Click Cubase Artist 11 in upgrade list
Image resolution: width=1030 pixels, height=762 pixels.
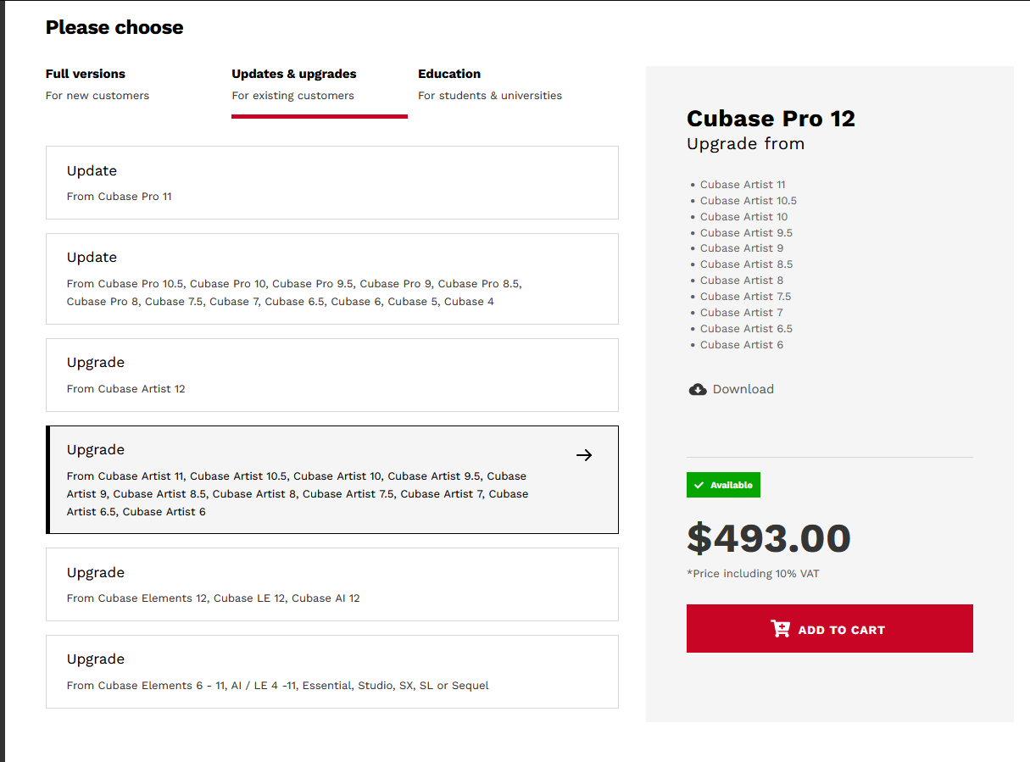point(743,185)
